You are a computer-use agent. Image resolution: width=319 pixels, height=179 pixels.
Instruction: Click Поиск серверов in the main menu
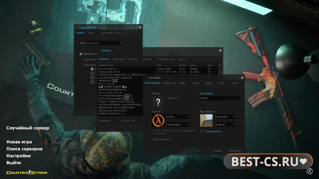(24, 149)
